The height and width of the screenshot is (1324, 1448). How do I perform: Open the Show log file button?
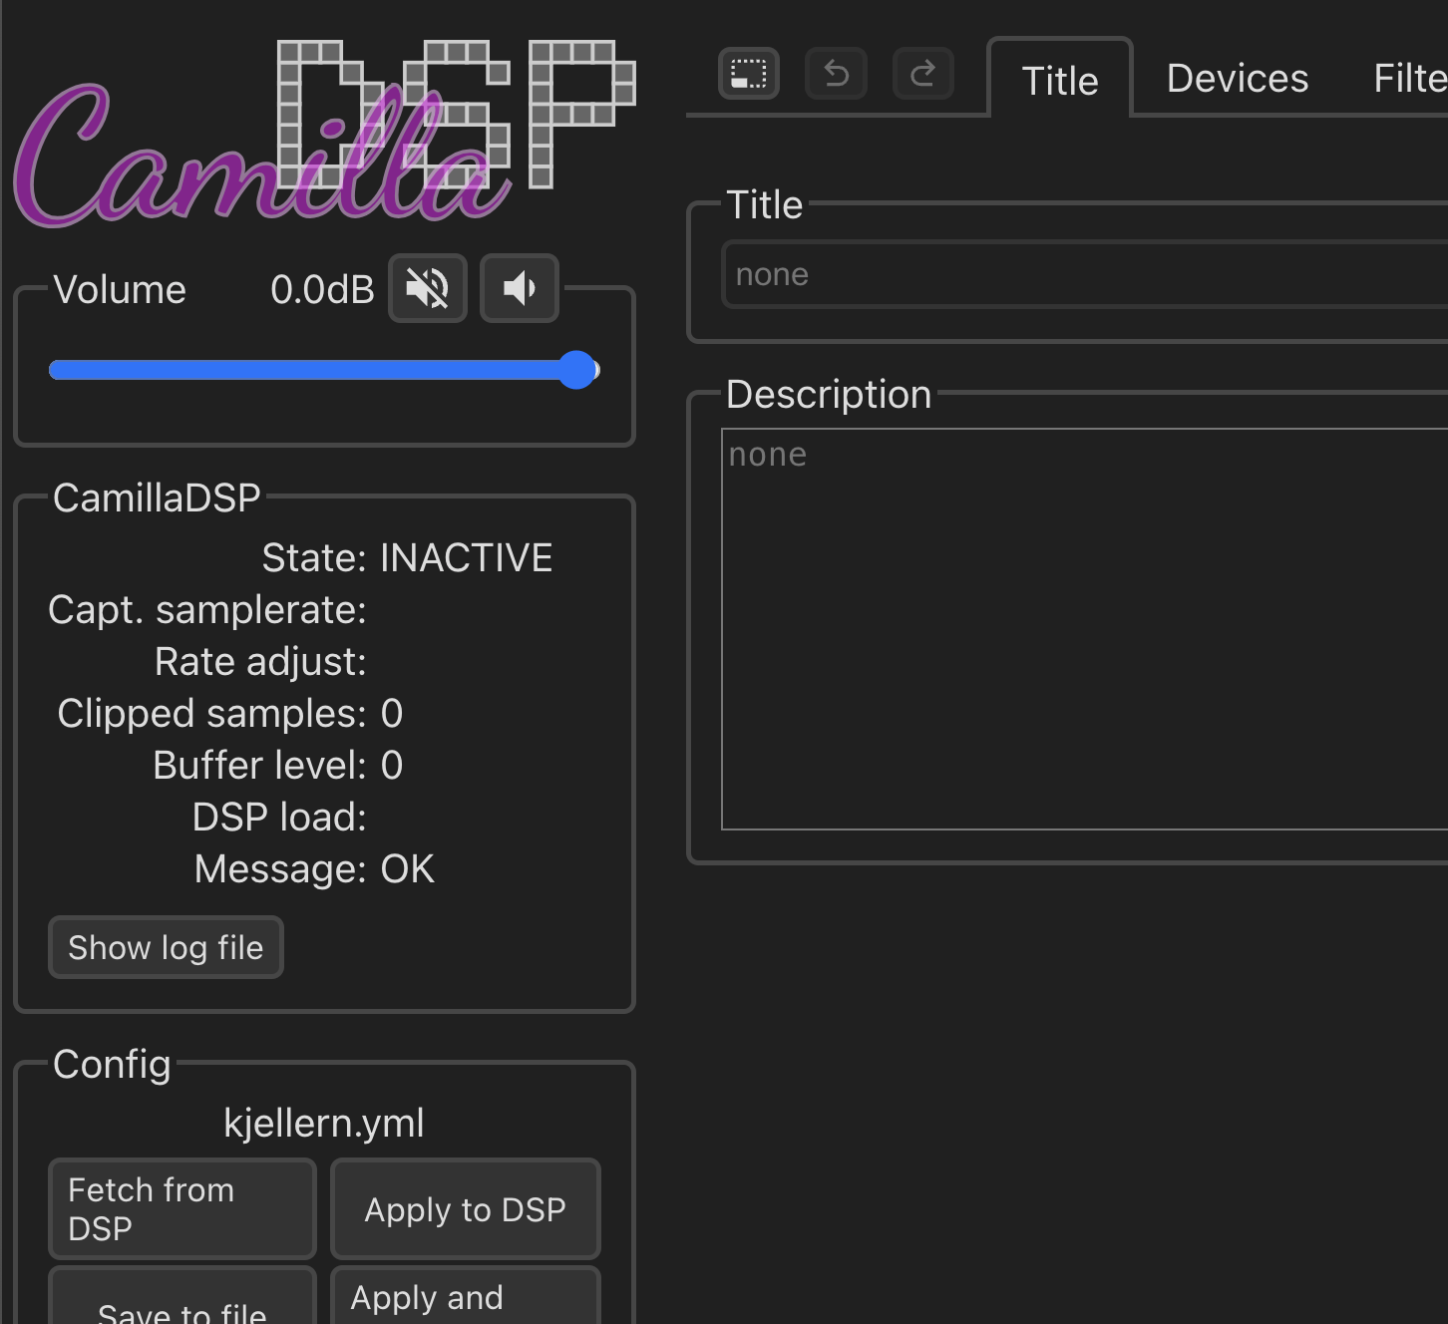click(166, 947)
